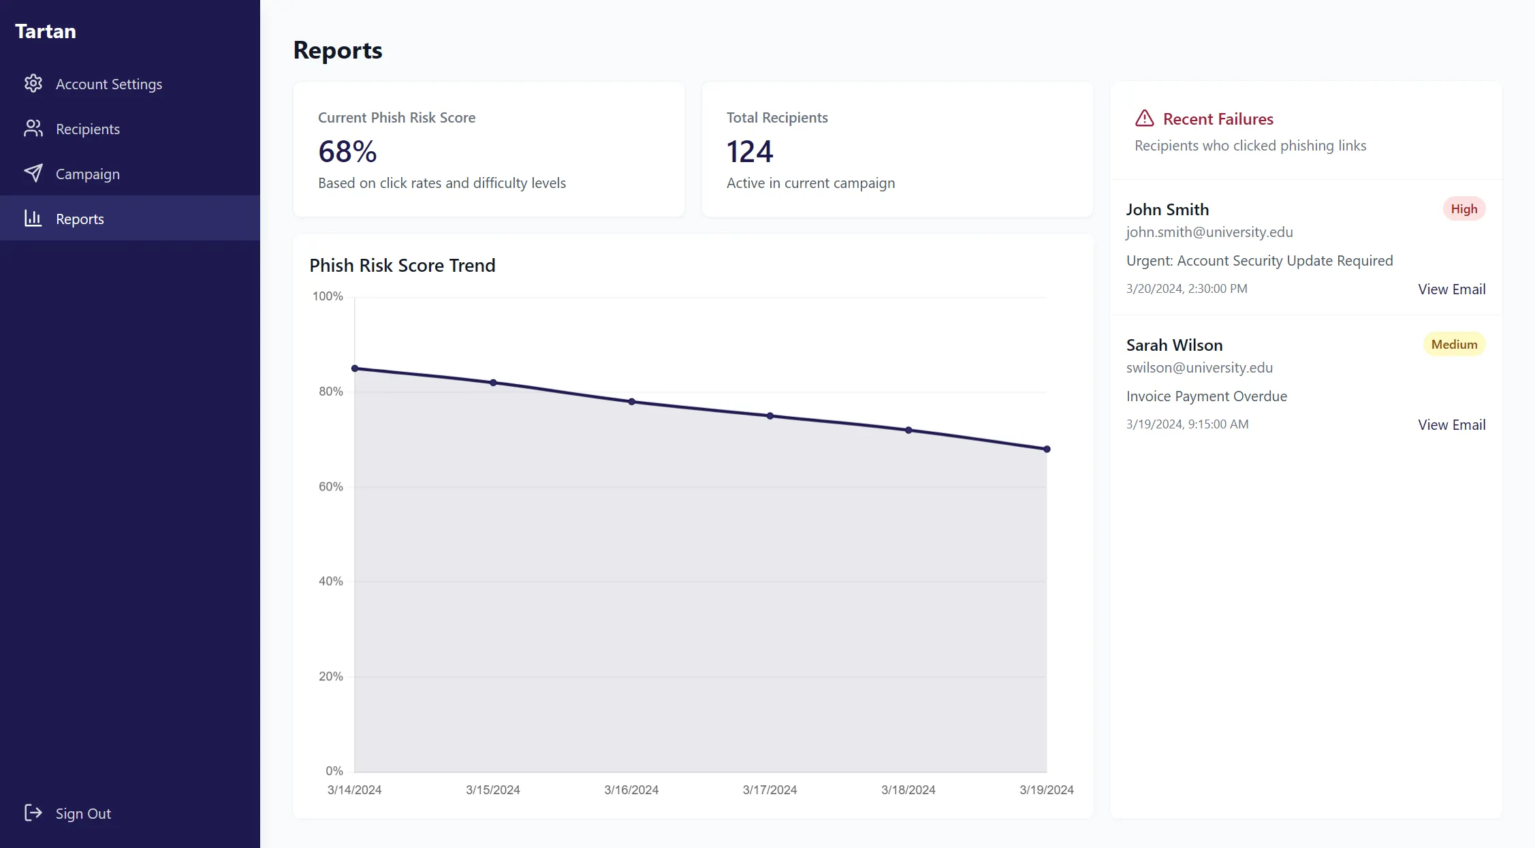This screenshot has width=1535, height=848.
Task: Click the Tartan logo in the sidebar
Action: [x=45, y=31]
